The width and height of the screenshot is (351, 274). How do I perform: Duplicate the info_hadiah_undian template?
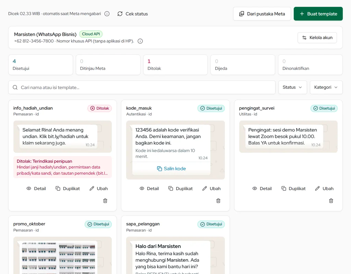coord(68,189)
